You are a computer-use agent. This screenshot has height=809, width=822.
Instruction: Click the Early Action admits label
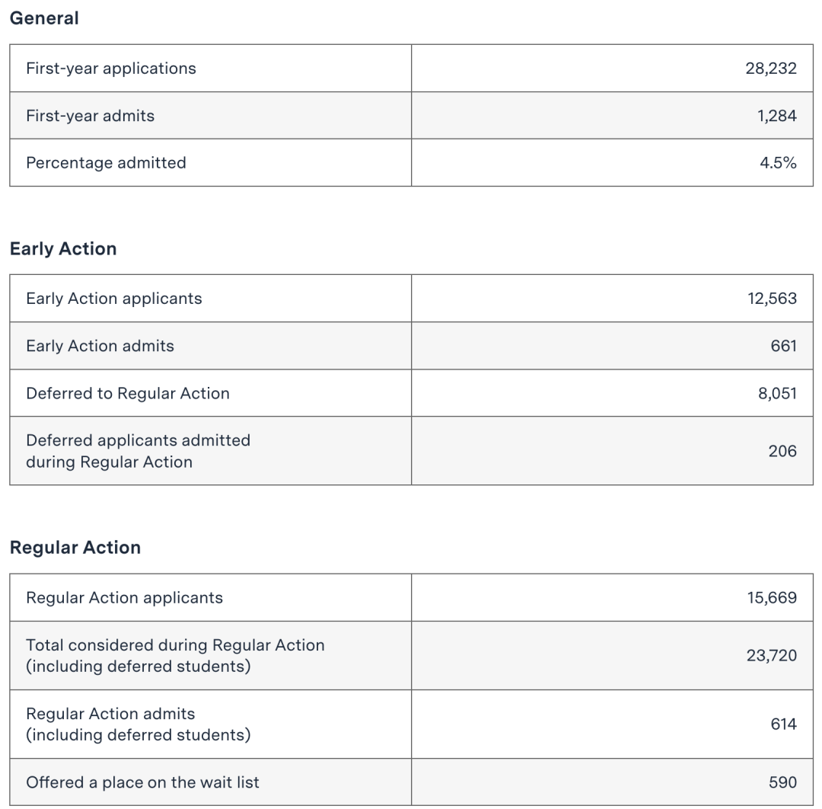pyautogui.click(x=100, y=346)
